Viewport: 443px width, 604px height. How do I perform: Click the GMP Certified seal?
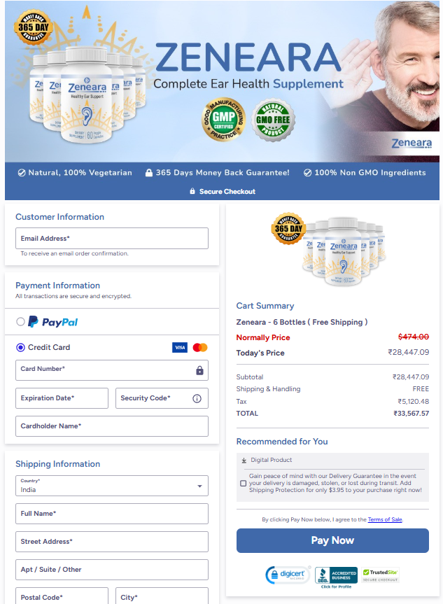(224, 120)
